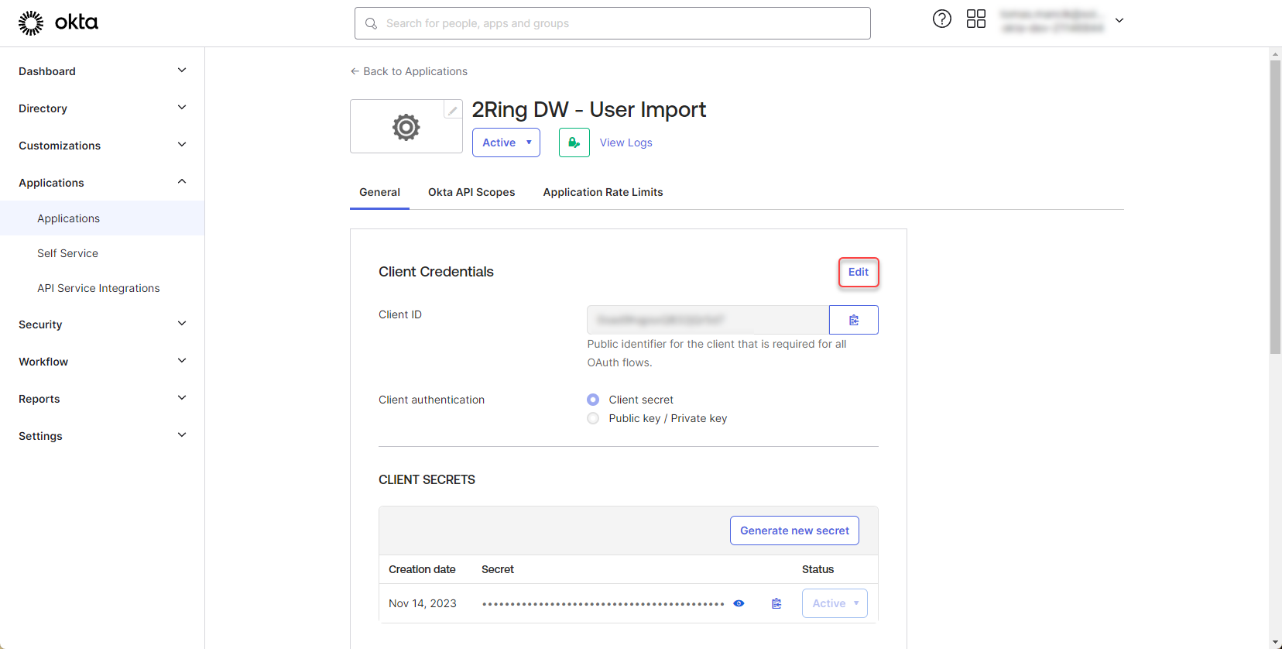Click the people, apps and groups search field

pos(612,23)
